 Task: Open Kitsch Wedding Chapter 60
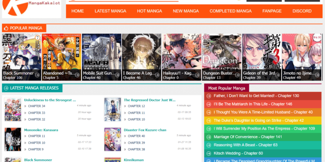pyautogui.click(x=238, y=153)
